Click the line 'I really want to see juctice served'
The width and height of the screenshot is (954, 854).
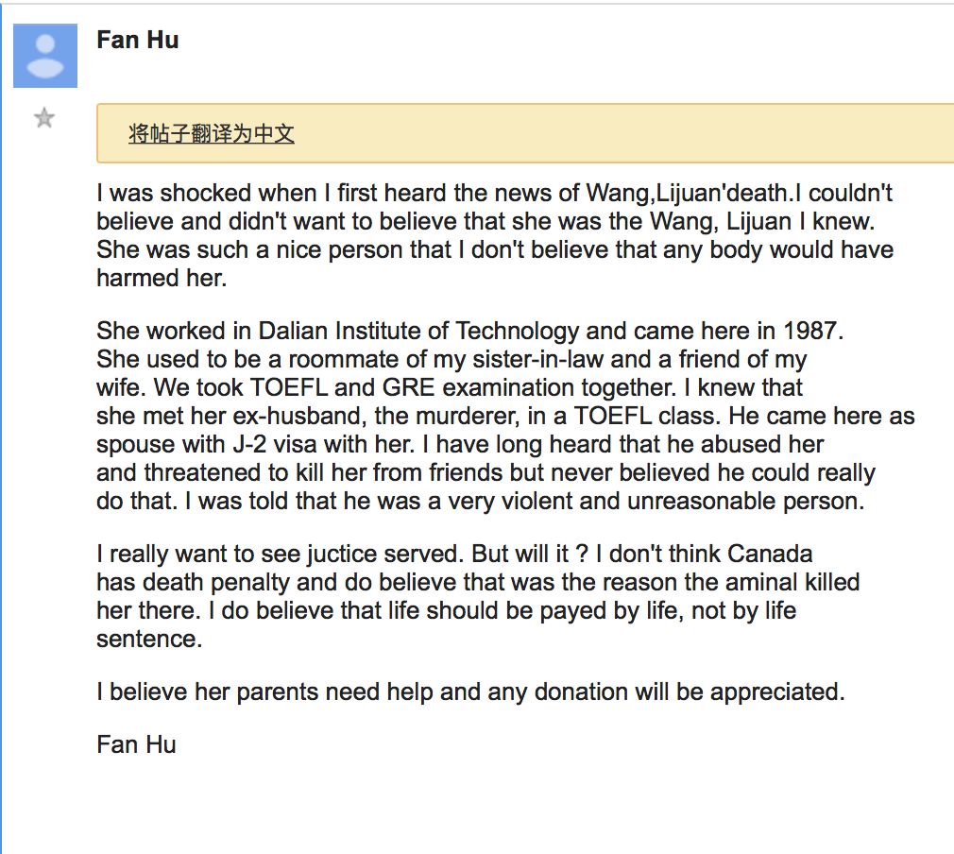(x=454, y=554)
